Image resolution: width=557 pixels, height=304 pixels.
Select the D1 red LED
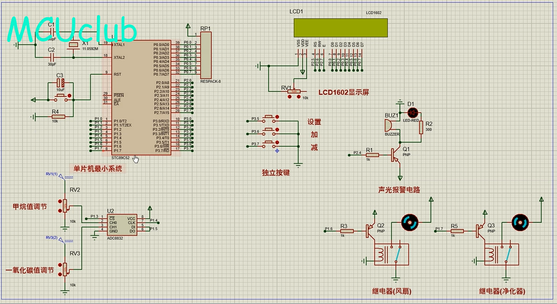point(413,112)
